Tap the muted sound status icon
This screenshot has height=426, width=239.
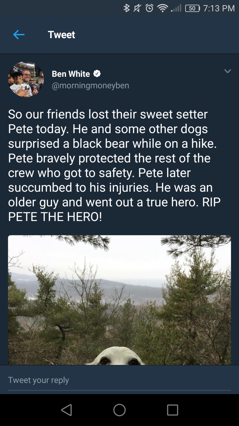click(x=137, y=8)
